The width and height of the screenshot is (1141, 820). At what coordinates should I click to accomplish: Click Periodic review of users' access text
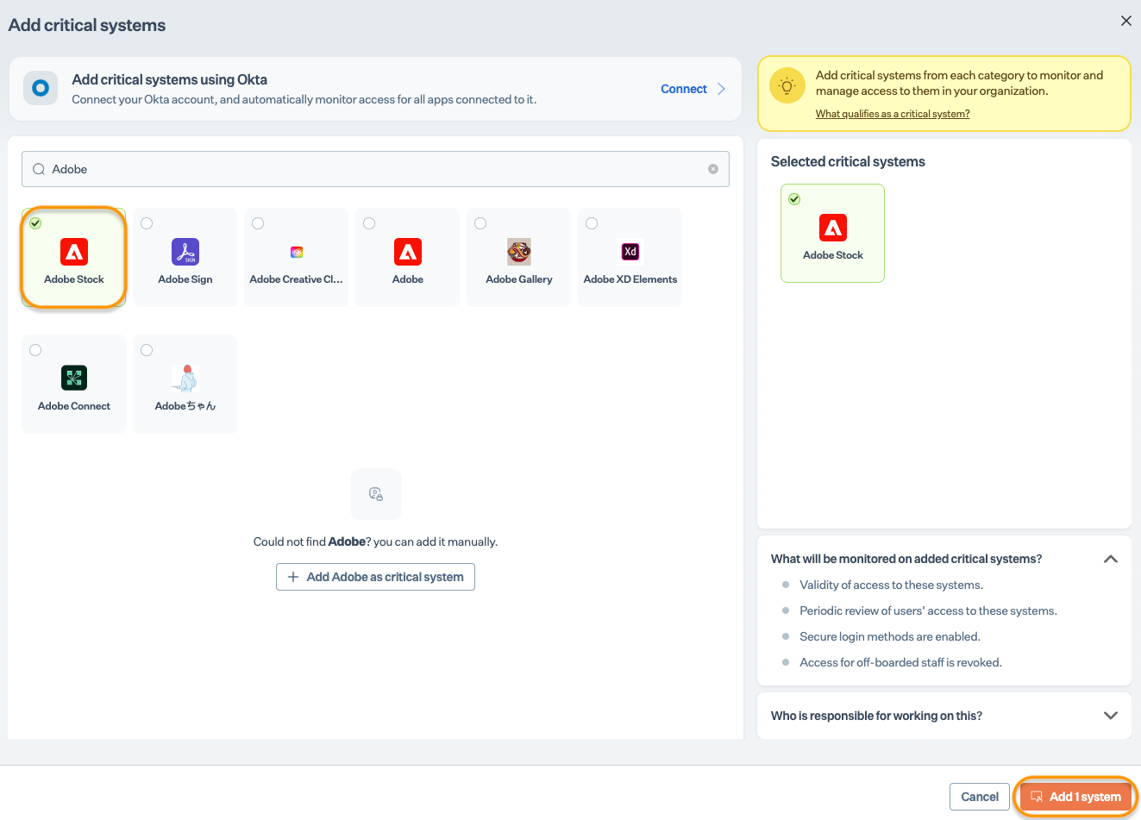coord(928,610)
